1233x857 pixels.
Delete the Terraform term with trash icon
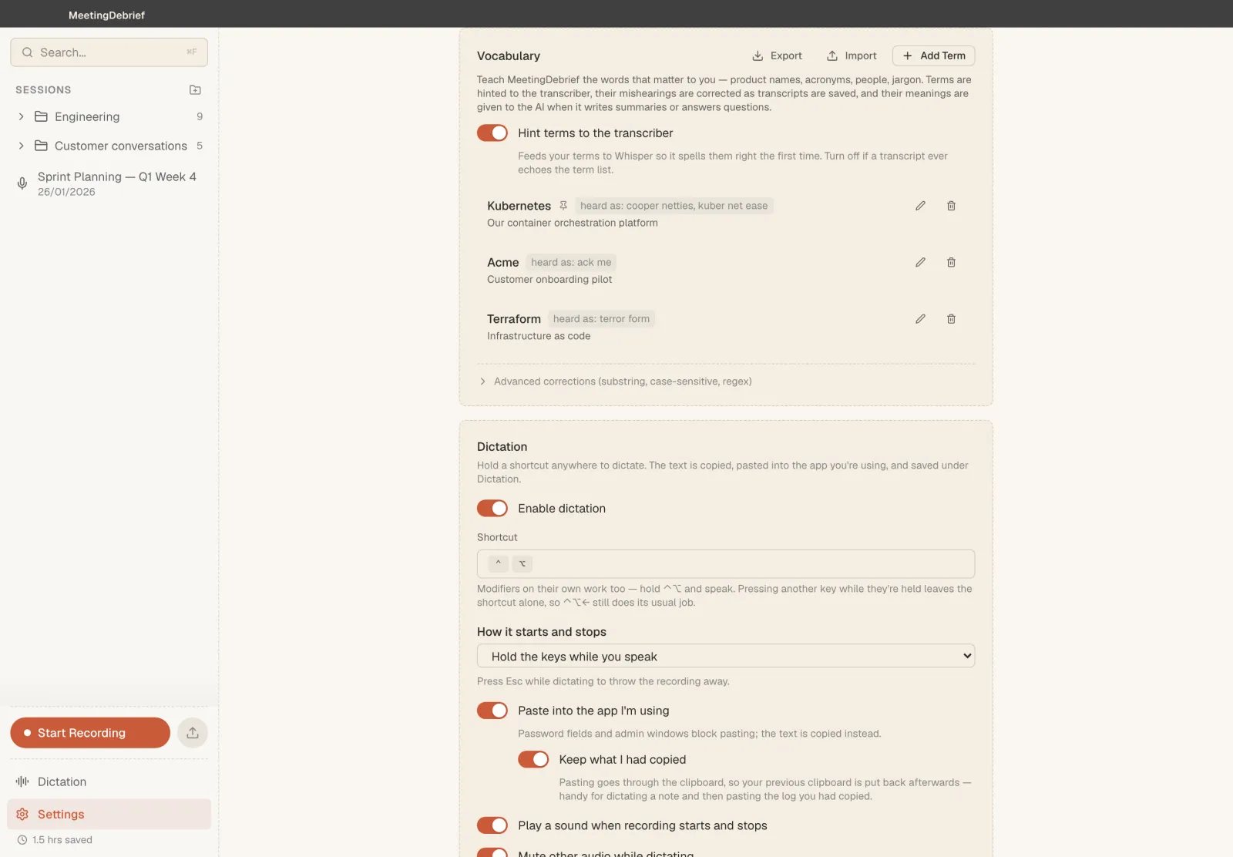tap(951, 319)
